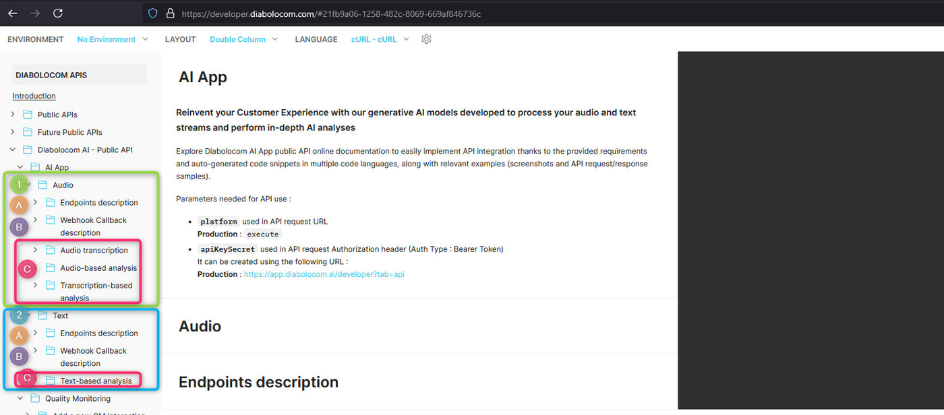The image size is (944, 415).
Task: Expand the Transcription-based analysis node
Action: (35, 285)
